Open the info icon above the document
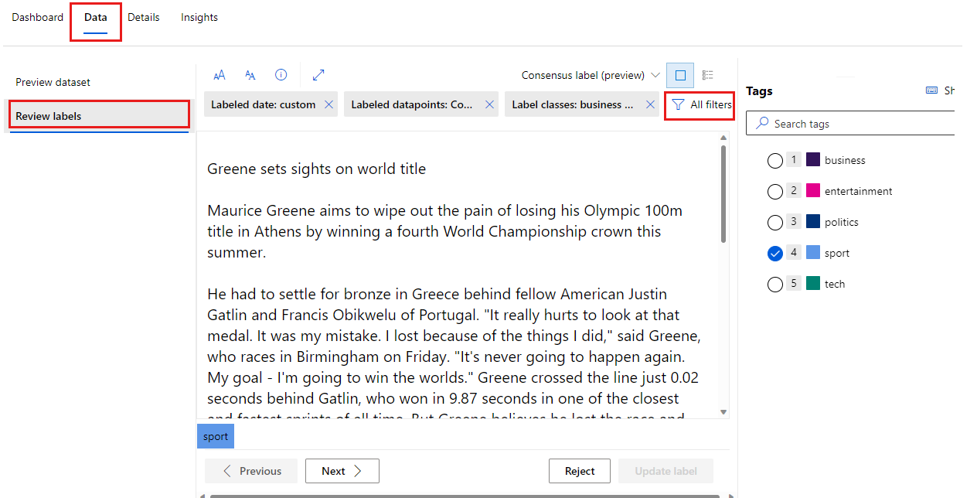The image size is (977, 498). 281,74
